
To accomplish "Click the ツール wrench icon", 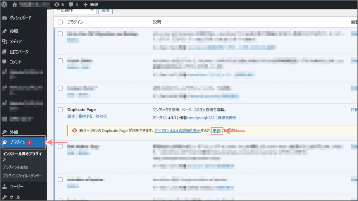I will click(x=5, y=197).
